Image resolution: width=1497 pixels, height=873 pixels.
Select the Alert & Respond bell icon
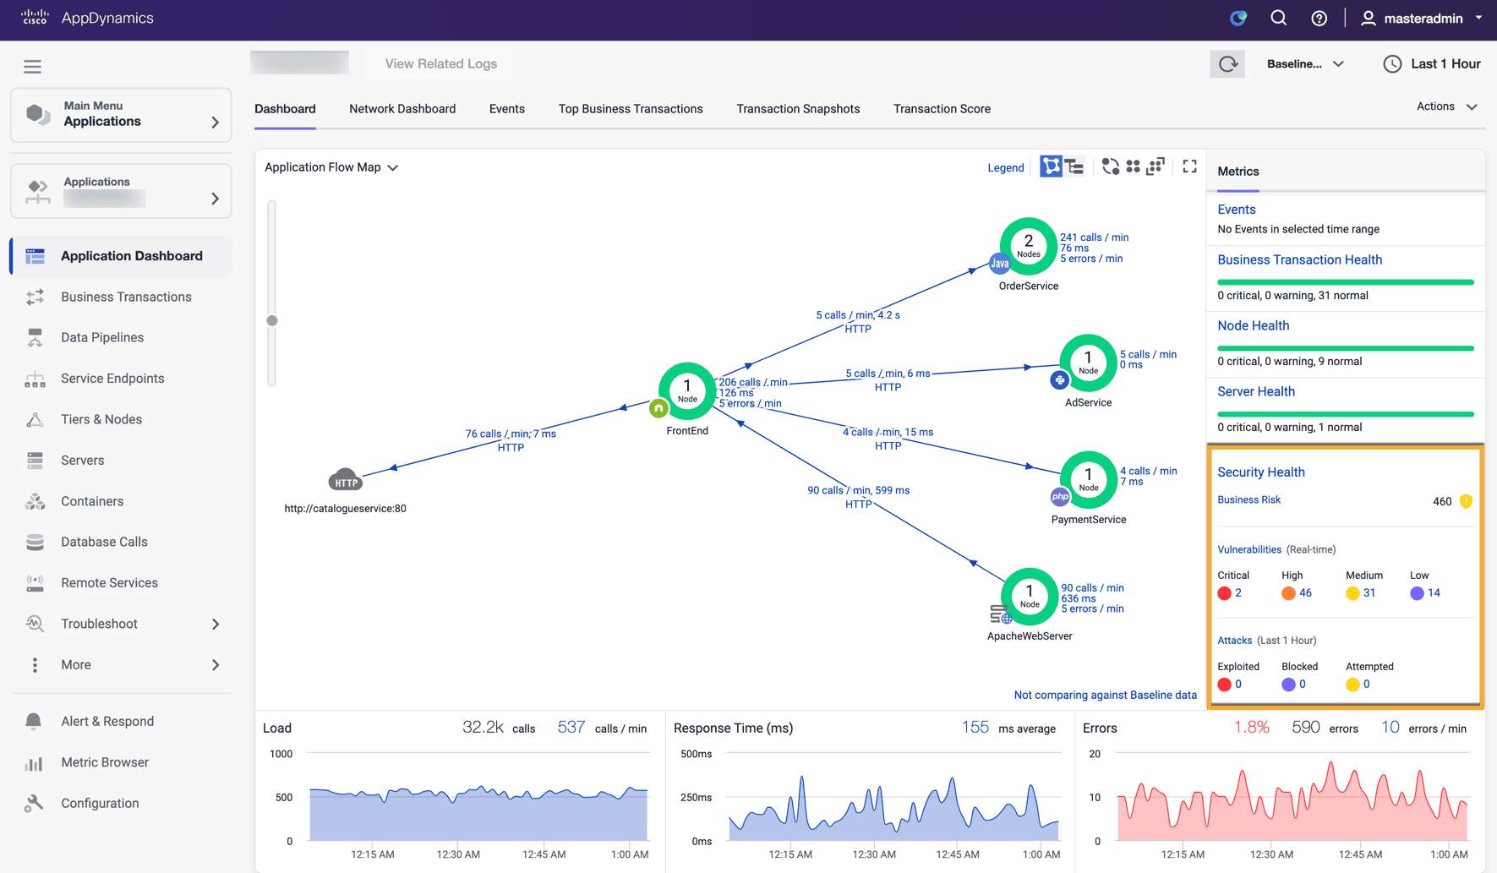tap(35, 721)
